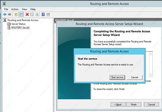Click the blue Back arrow toolbar icon

(x=5, y=14)
